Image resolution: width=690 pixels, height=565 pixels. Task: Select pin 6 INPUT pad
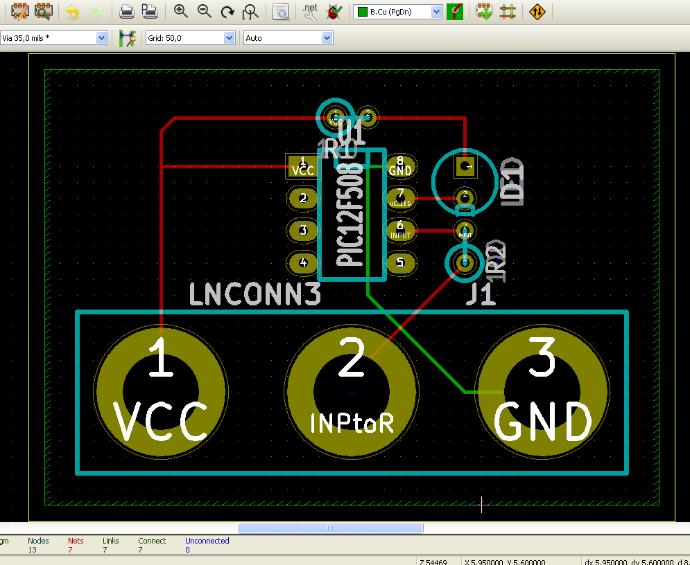400,230
